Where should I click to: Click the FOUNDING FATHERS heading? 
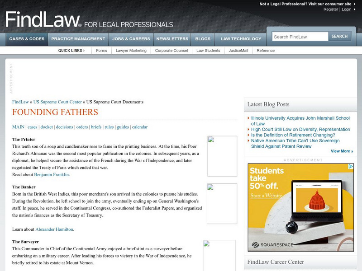(x=55, y=112)
